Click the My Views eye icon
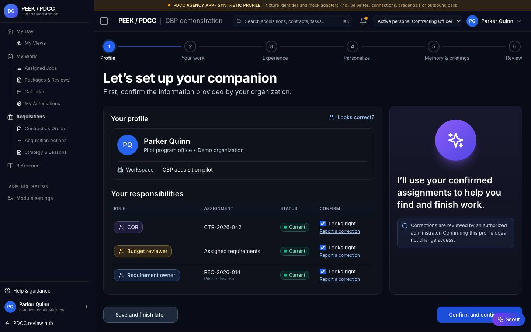531x332 pixels. click(19, 43)
